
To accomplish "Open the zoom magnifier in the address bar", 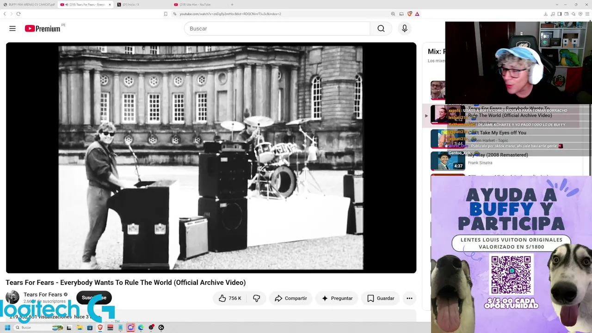I will point(393,14).
